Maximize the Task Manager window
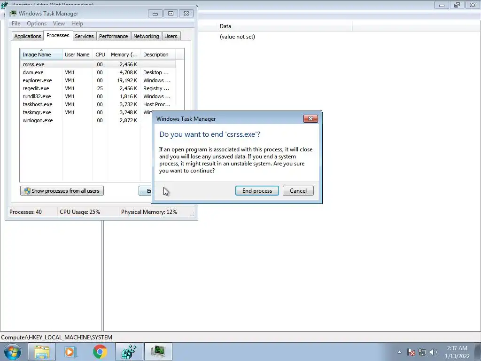 click(171, 14)
